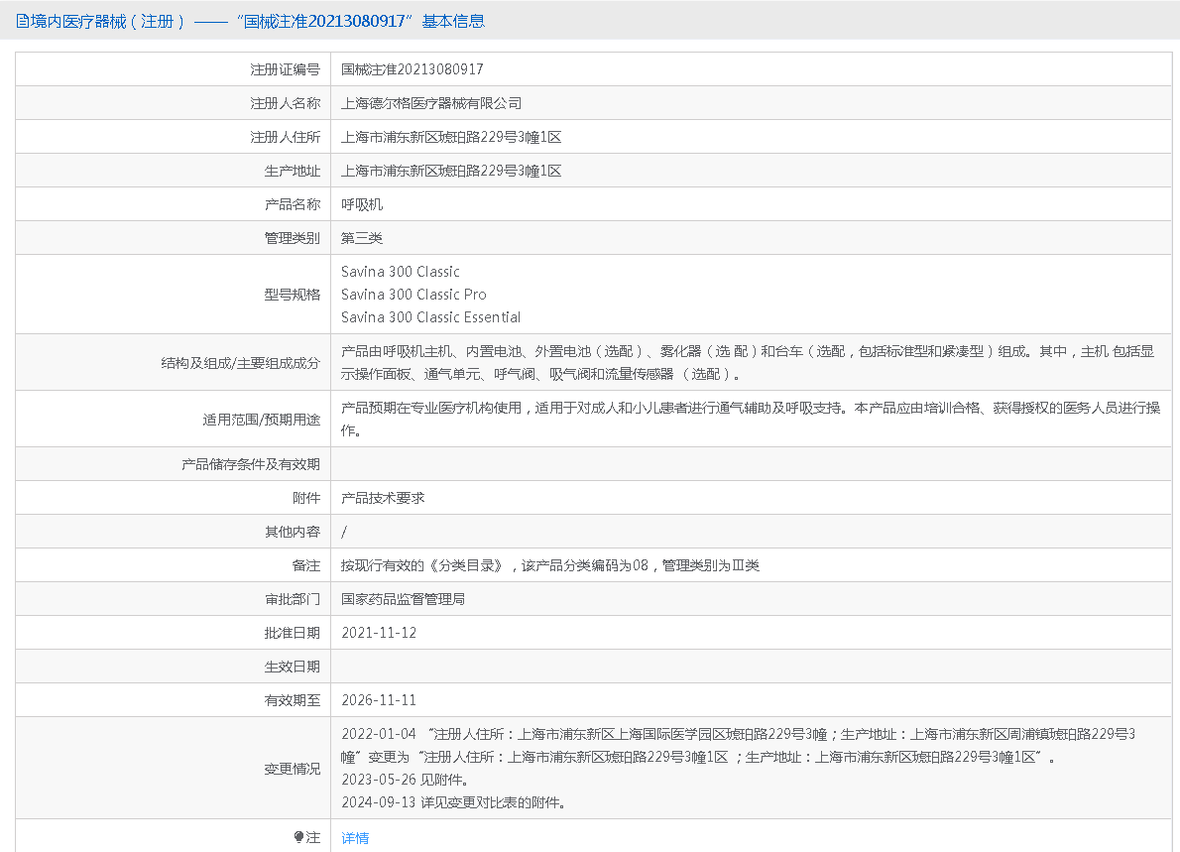The width and height of the screenshot is (1180, 852).
Task: Click the 2024-09-13 change record line
Action: pos(453,802)
